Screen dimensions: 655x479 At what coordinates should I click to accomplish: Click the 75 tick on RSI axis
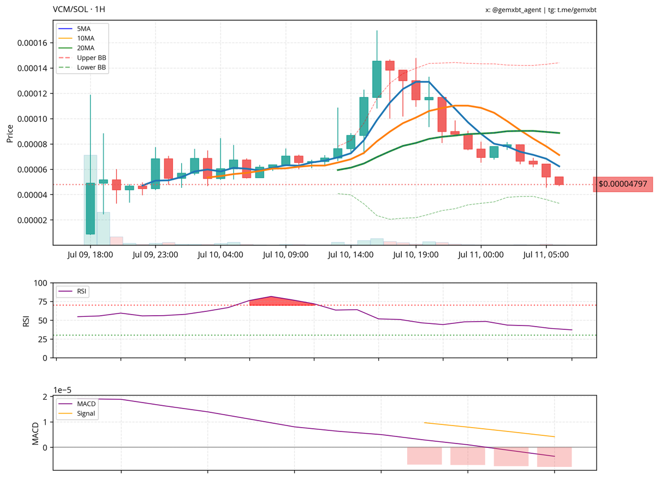point(44,301)
